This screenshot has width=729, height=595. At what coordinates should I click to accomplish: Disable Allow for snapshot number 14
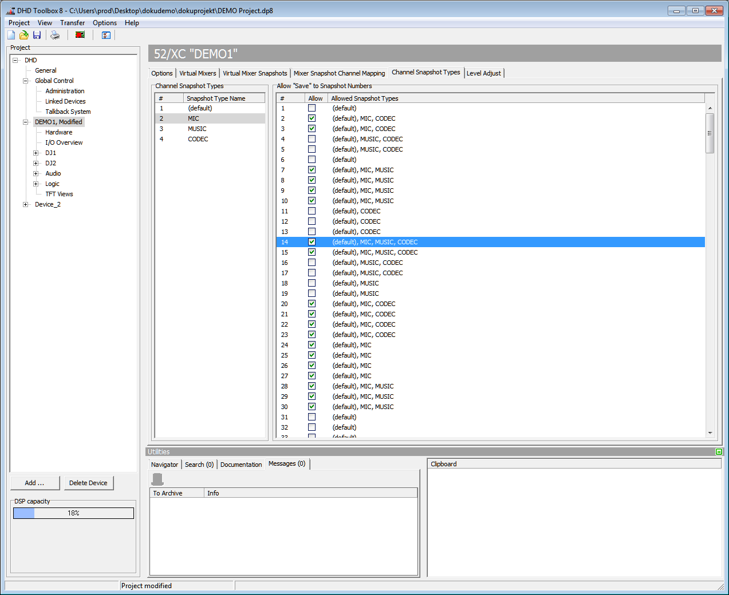312,241
